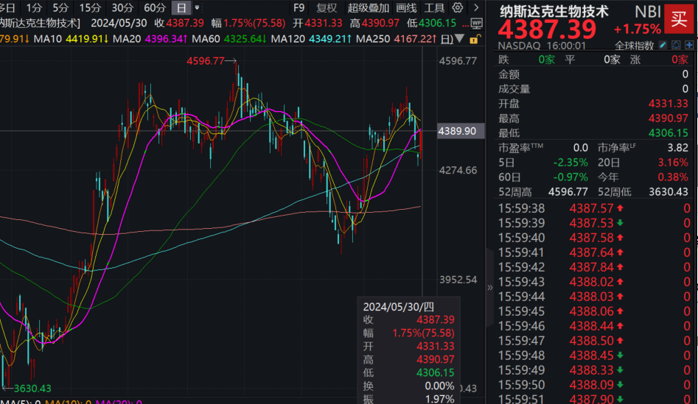Click the 开盘 4331.33 value

point(669,104)
